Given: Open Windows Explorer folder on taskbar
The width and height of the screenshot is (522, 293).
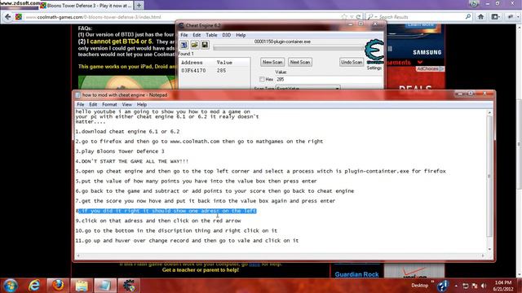Looking at the screenshot, I should point(82,286).
